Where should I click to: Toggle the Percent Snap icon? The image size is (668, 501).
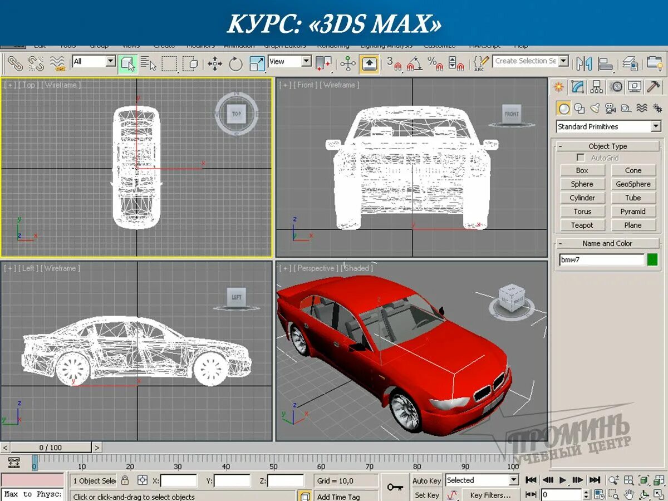[435, 63]
